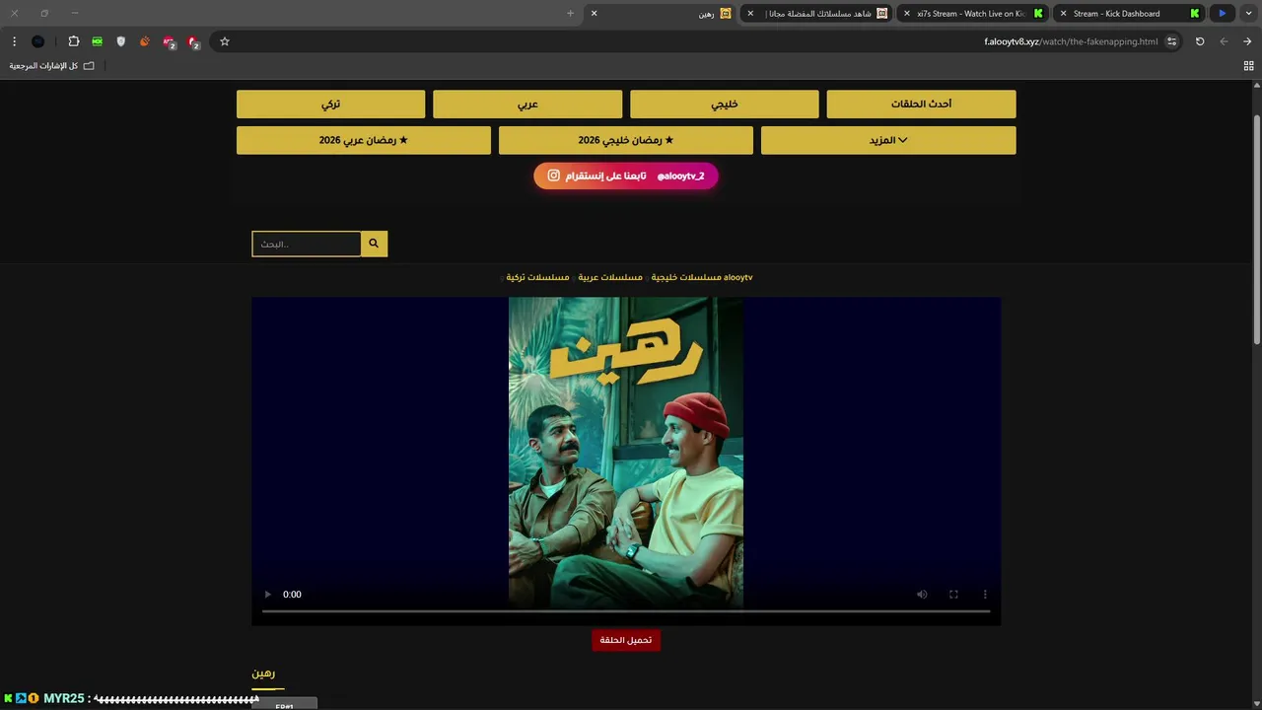The height and width of the screenshot is (710, 1262).
Task: Open the site information icon in address bar
Action: click(x=1171, y=41)
